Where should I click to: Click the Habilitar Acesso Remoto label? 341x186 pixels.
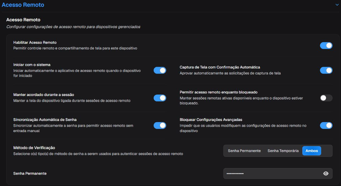(35, 42)
